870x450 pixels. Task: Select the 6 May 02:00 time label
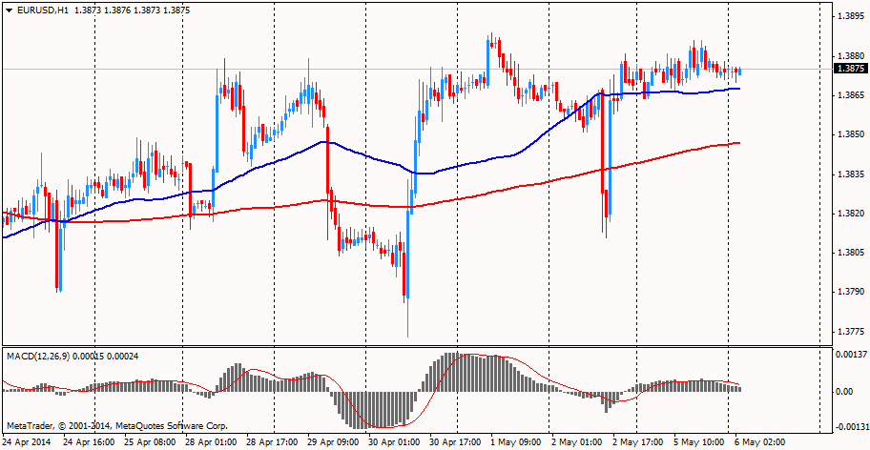(760, 442)
